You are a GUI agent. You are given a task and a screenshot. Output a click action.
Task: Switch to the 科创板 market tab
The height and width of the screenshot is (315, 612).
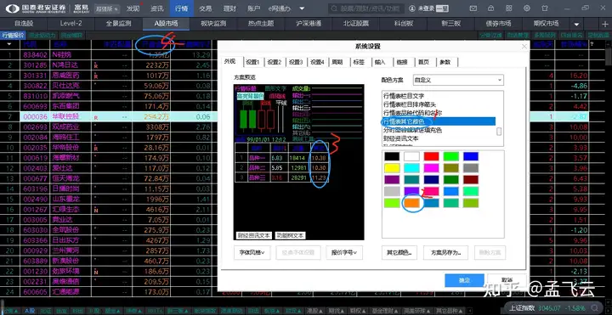405,24
